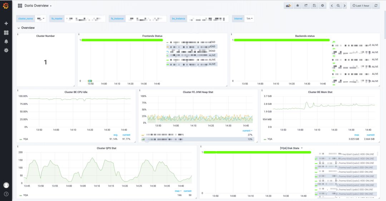386x201 pixels.
Task: Click Frontends Status panel title
Action: pos(152,36)
